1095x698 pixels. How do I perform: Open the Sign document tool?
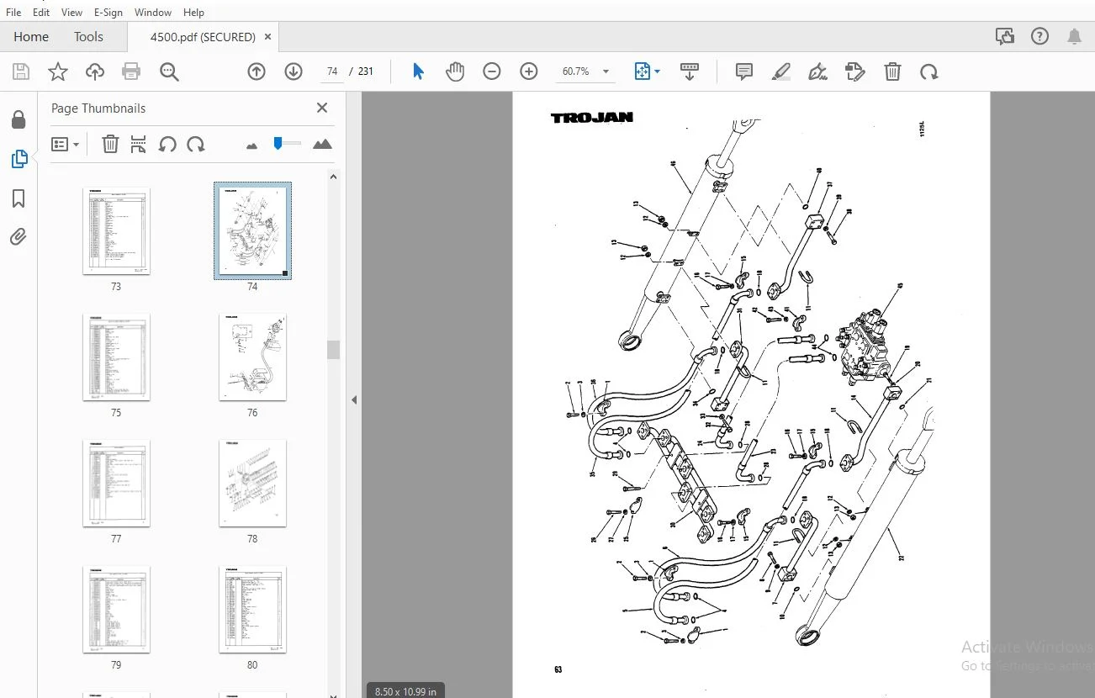pyautogui.click(x=817, y=71)
